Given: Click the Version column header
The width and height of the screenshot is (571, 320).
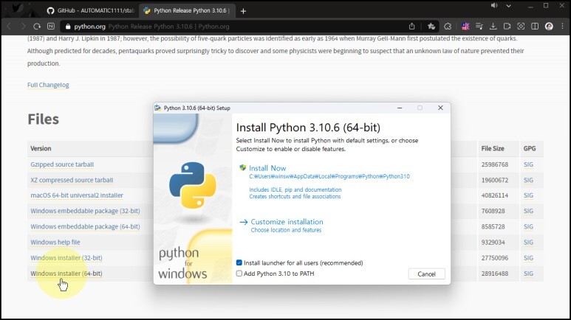Looking at the screenshot, I should (x=41, y=148).
